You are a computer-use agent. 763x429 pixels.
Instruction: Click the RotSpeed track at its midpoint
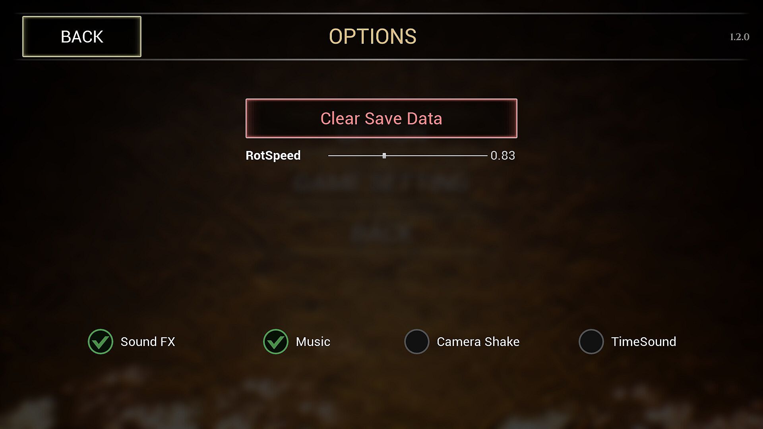tap(408, 156)
